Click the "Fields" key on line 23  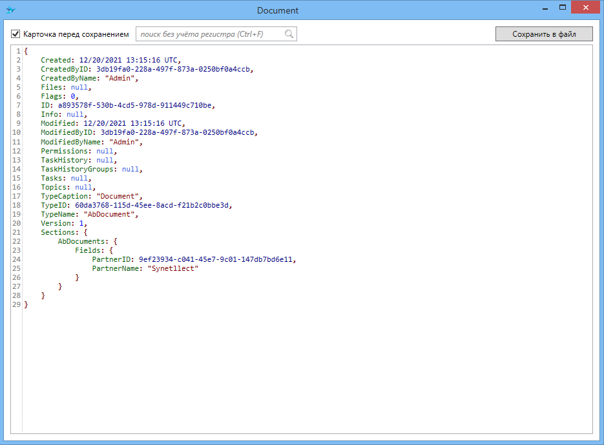point(87,250)
